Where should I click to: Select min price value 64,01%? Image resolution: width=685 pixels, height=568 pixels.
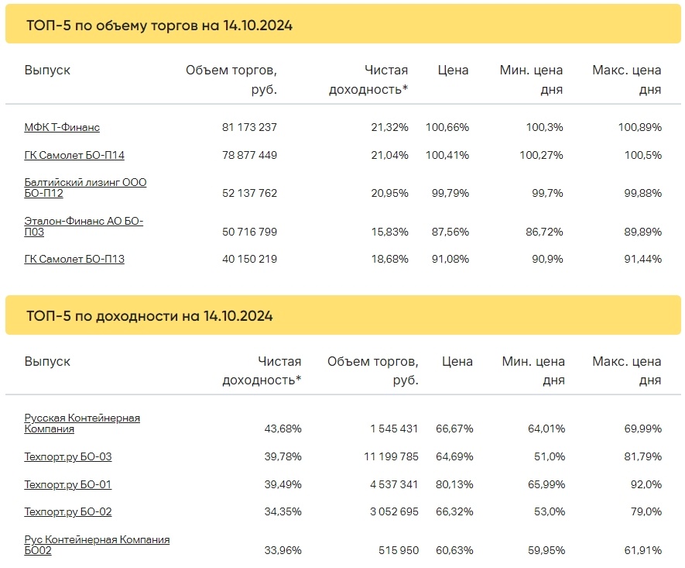coord(546,429)
